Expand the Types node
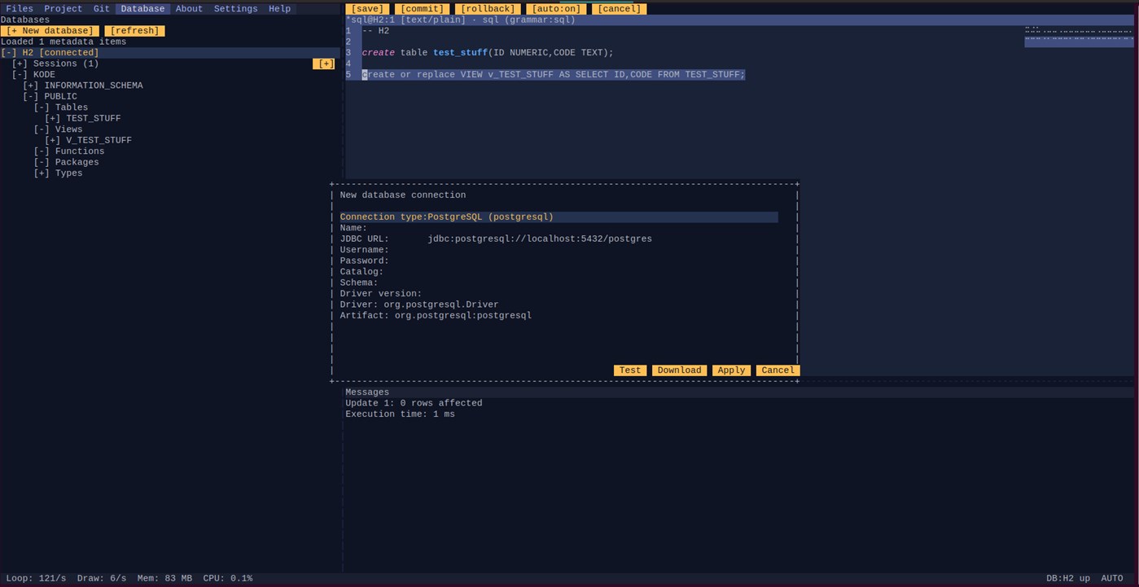The height and width of the screenshot is (587, 1139). click(x=42, y=173)
